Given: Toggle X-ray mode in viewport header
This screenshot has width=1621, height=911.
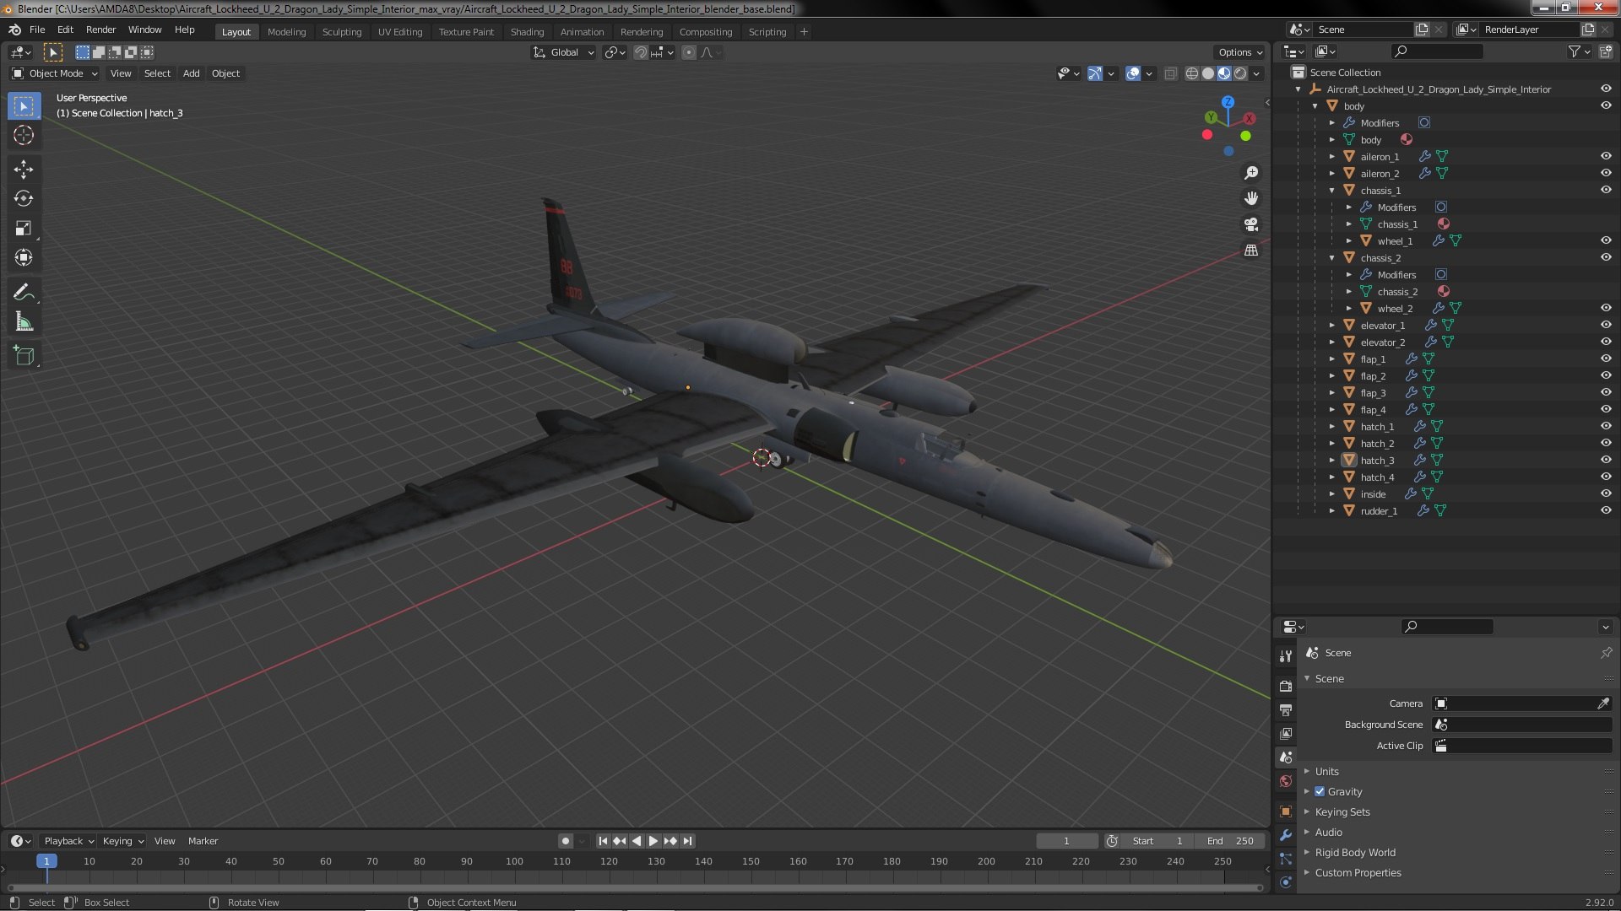Looking at the screenshot, I should point(1170,74).
